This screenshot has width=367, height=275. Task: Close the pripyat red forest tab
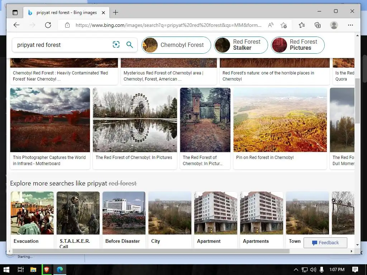[103, 13]
